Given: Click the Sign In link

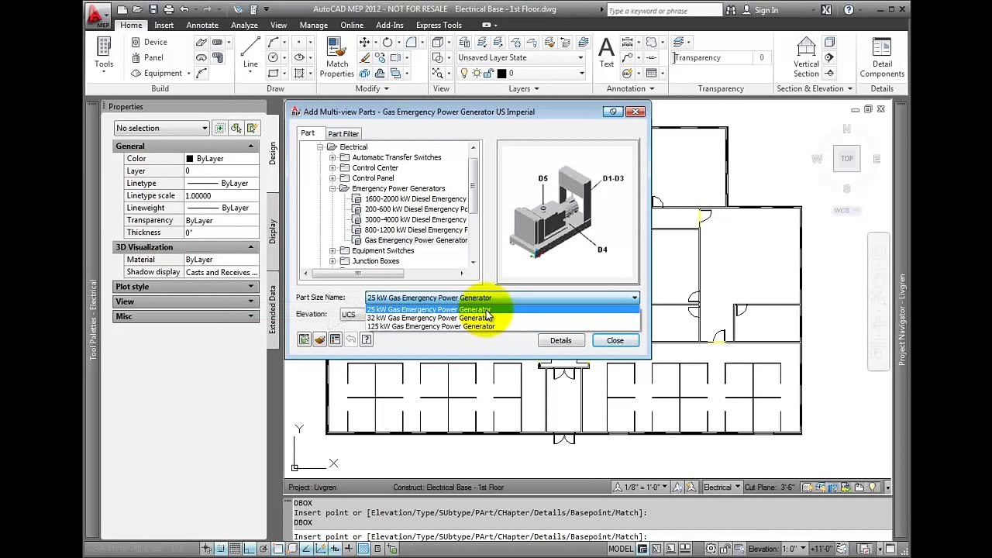Looking at the screenshot, I should [766, 10].
